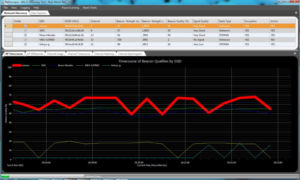Click the row header of the linksys-g row
The width and height of the screenshot is (300, 180).
[9, 44]
